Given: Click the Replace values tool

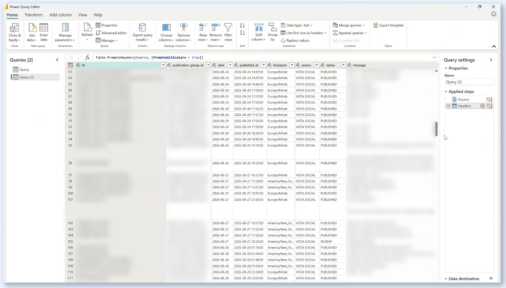Looking at the screenshot, I should 295,41.
